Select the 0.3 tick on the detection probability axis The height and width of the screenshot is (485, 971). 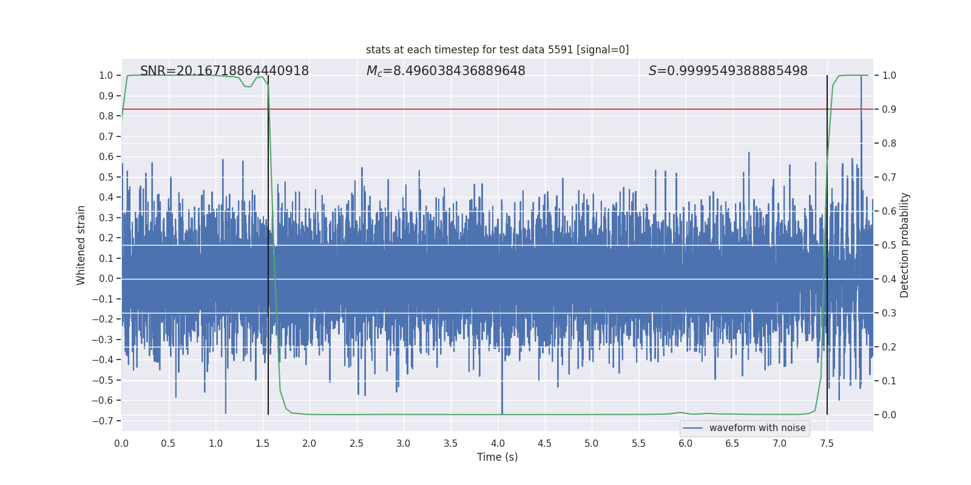889,313
